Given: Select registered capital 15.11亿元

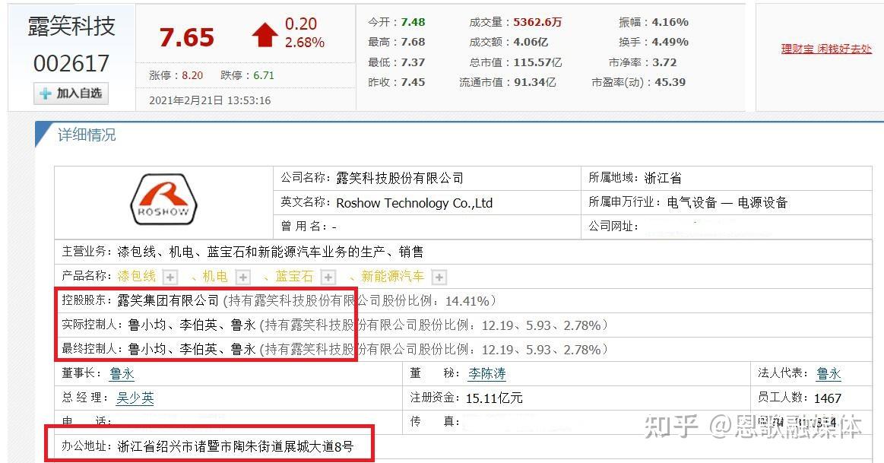Looking at the screenshot, I should [x=494, y=398].
